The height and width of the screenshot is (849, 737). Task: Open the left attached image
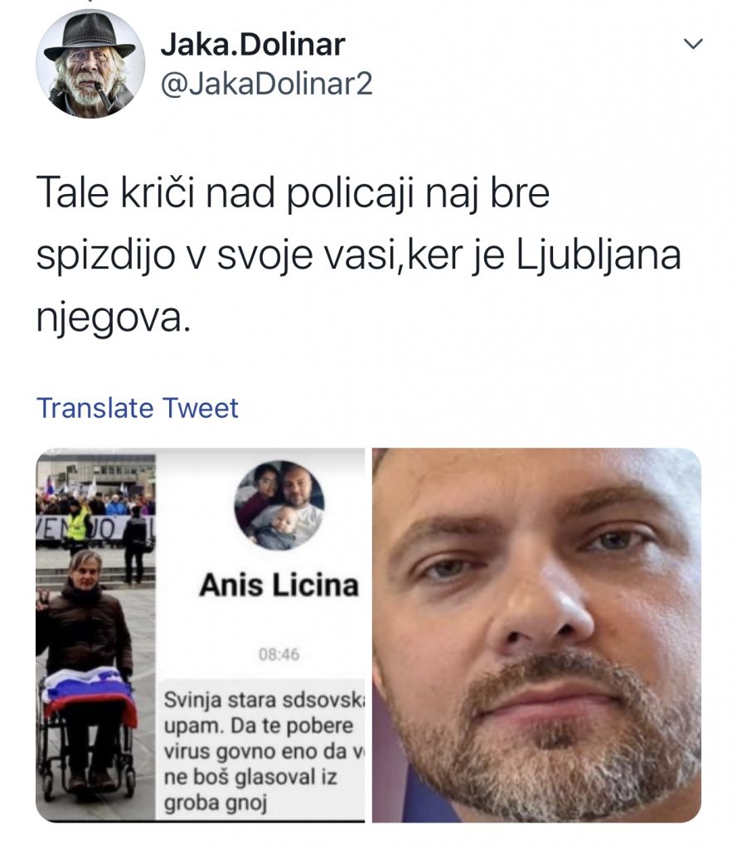(201, 634)
